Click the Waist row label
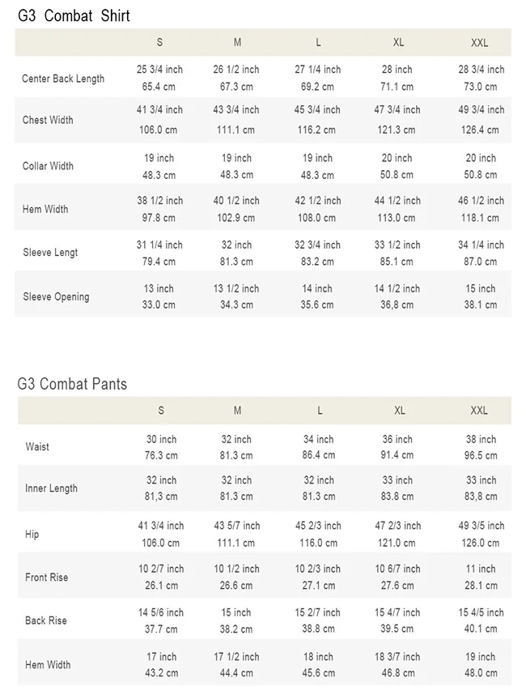 (x=37, y=447)
